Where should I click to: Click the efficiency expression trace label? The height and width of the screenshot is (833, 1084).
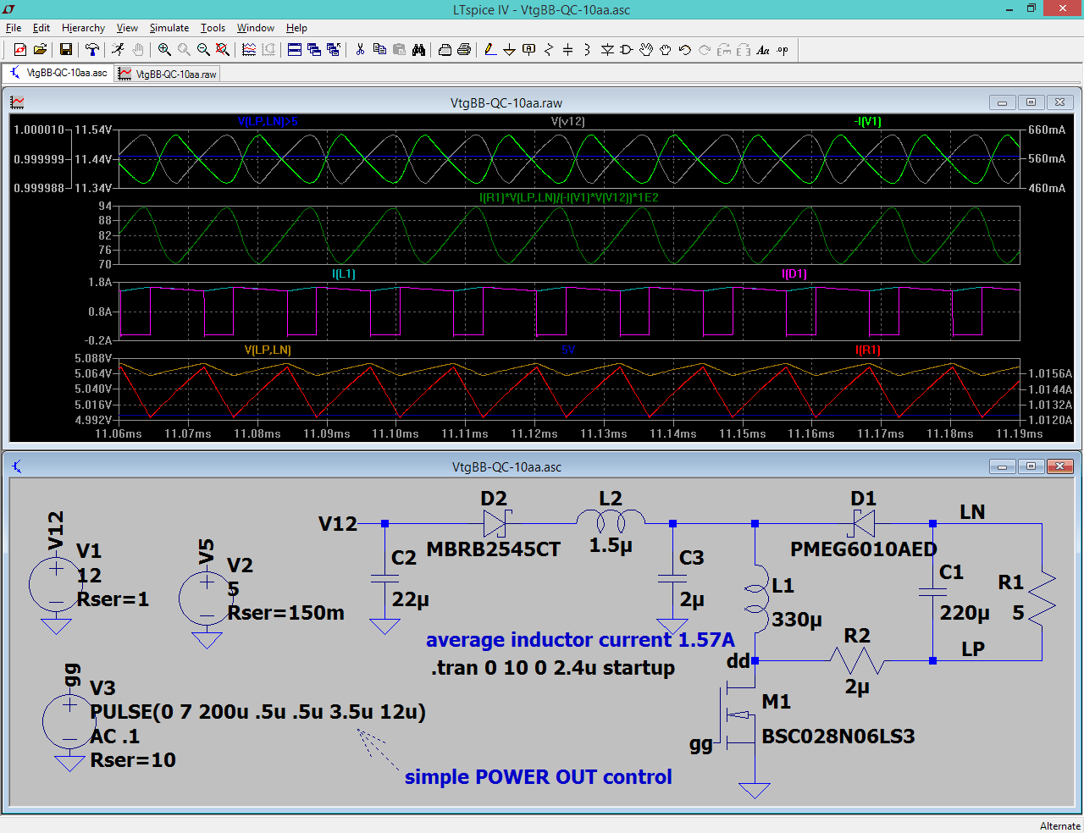point(568,197)
